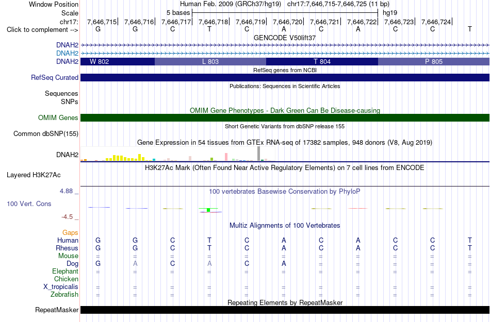Click the GENCODE V50lift37 track title
The image size is (490, 322).
click(x=285, y=38)
